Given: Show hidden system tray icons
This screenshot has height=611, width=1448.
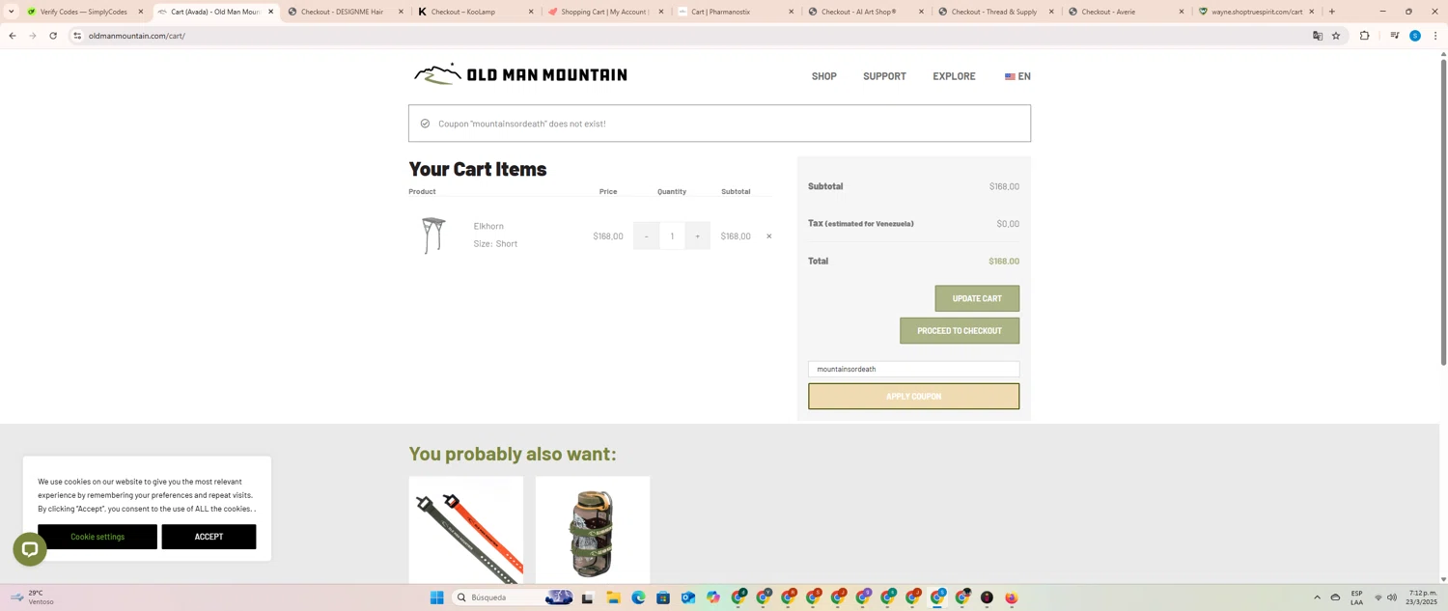Looking at the screenshot, I should (x=1317, y=597).
